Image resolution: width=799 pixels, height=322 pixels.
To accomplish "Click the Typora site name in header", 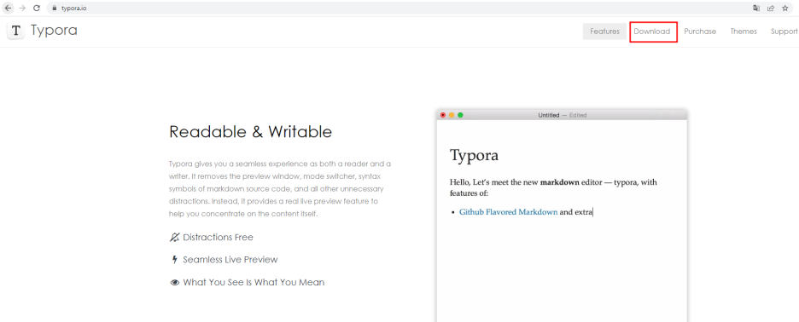I will tap(54, 31).
